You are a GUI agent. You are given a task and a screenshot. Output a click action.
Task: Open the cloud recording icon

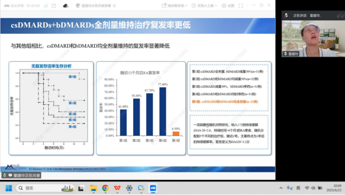(x=66, y=6)
